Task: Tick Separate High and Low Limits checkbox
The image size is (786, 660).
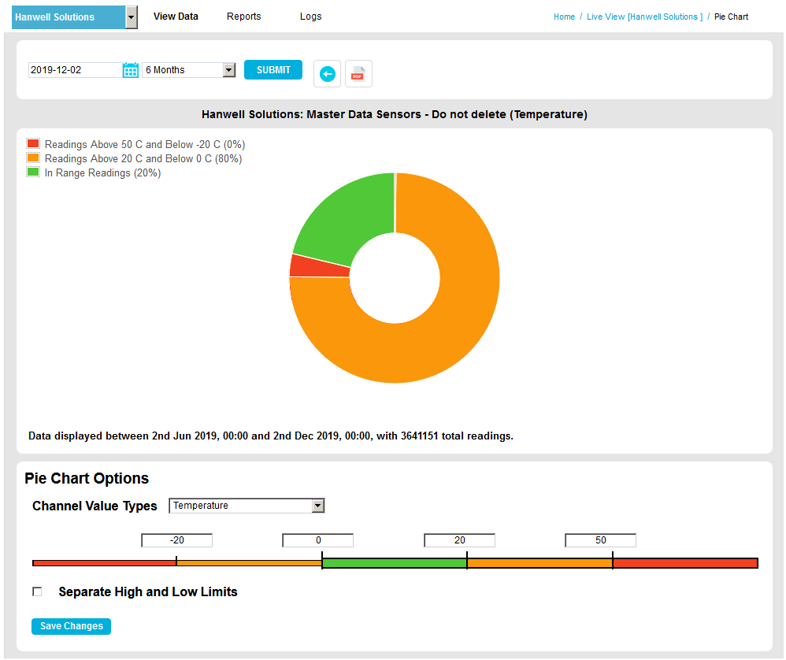Action: (37, 591)
